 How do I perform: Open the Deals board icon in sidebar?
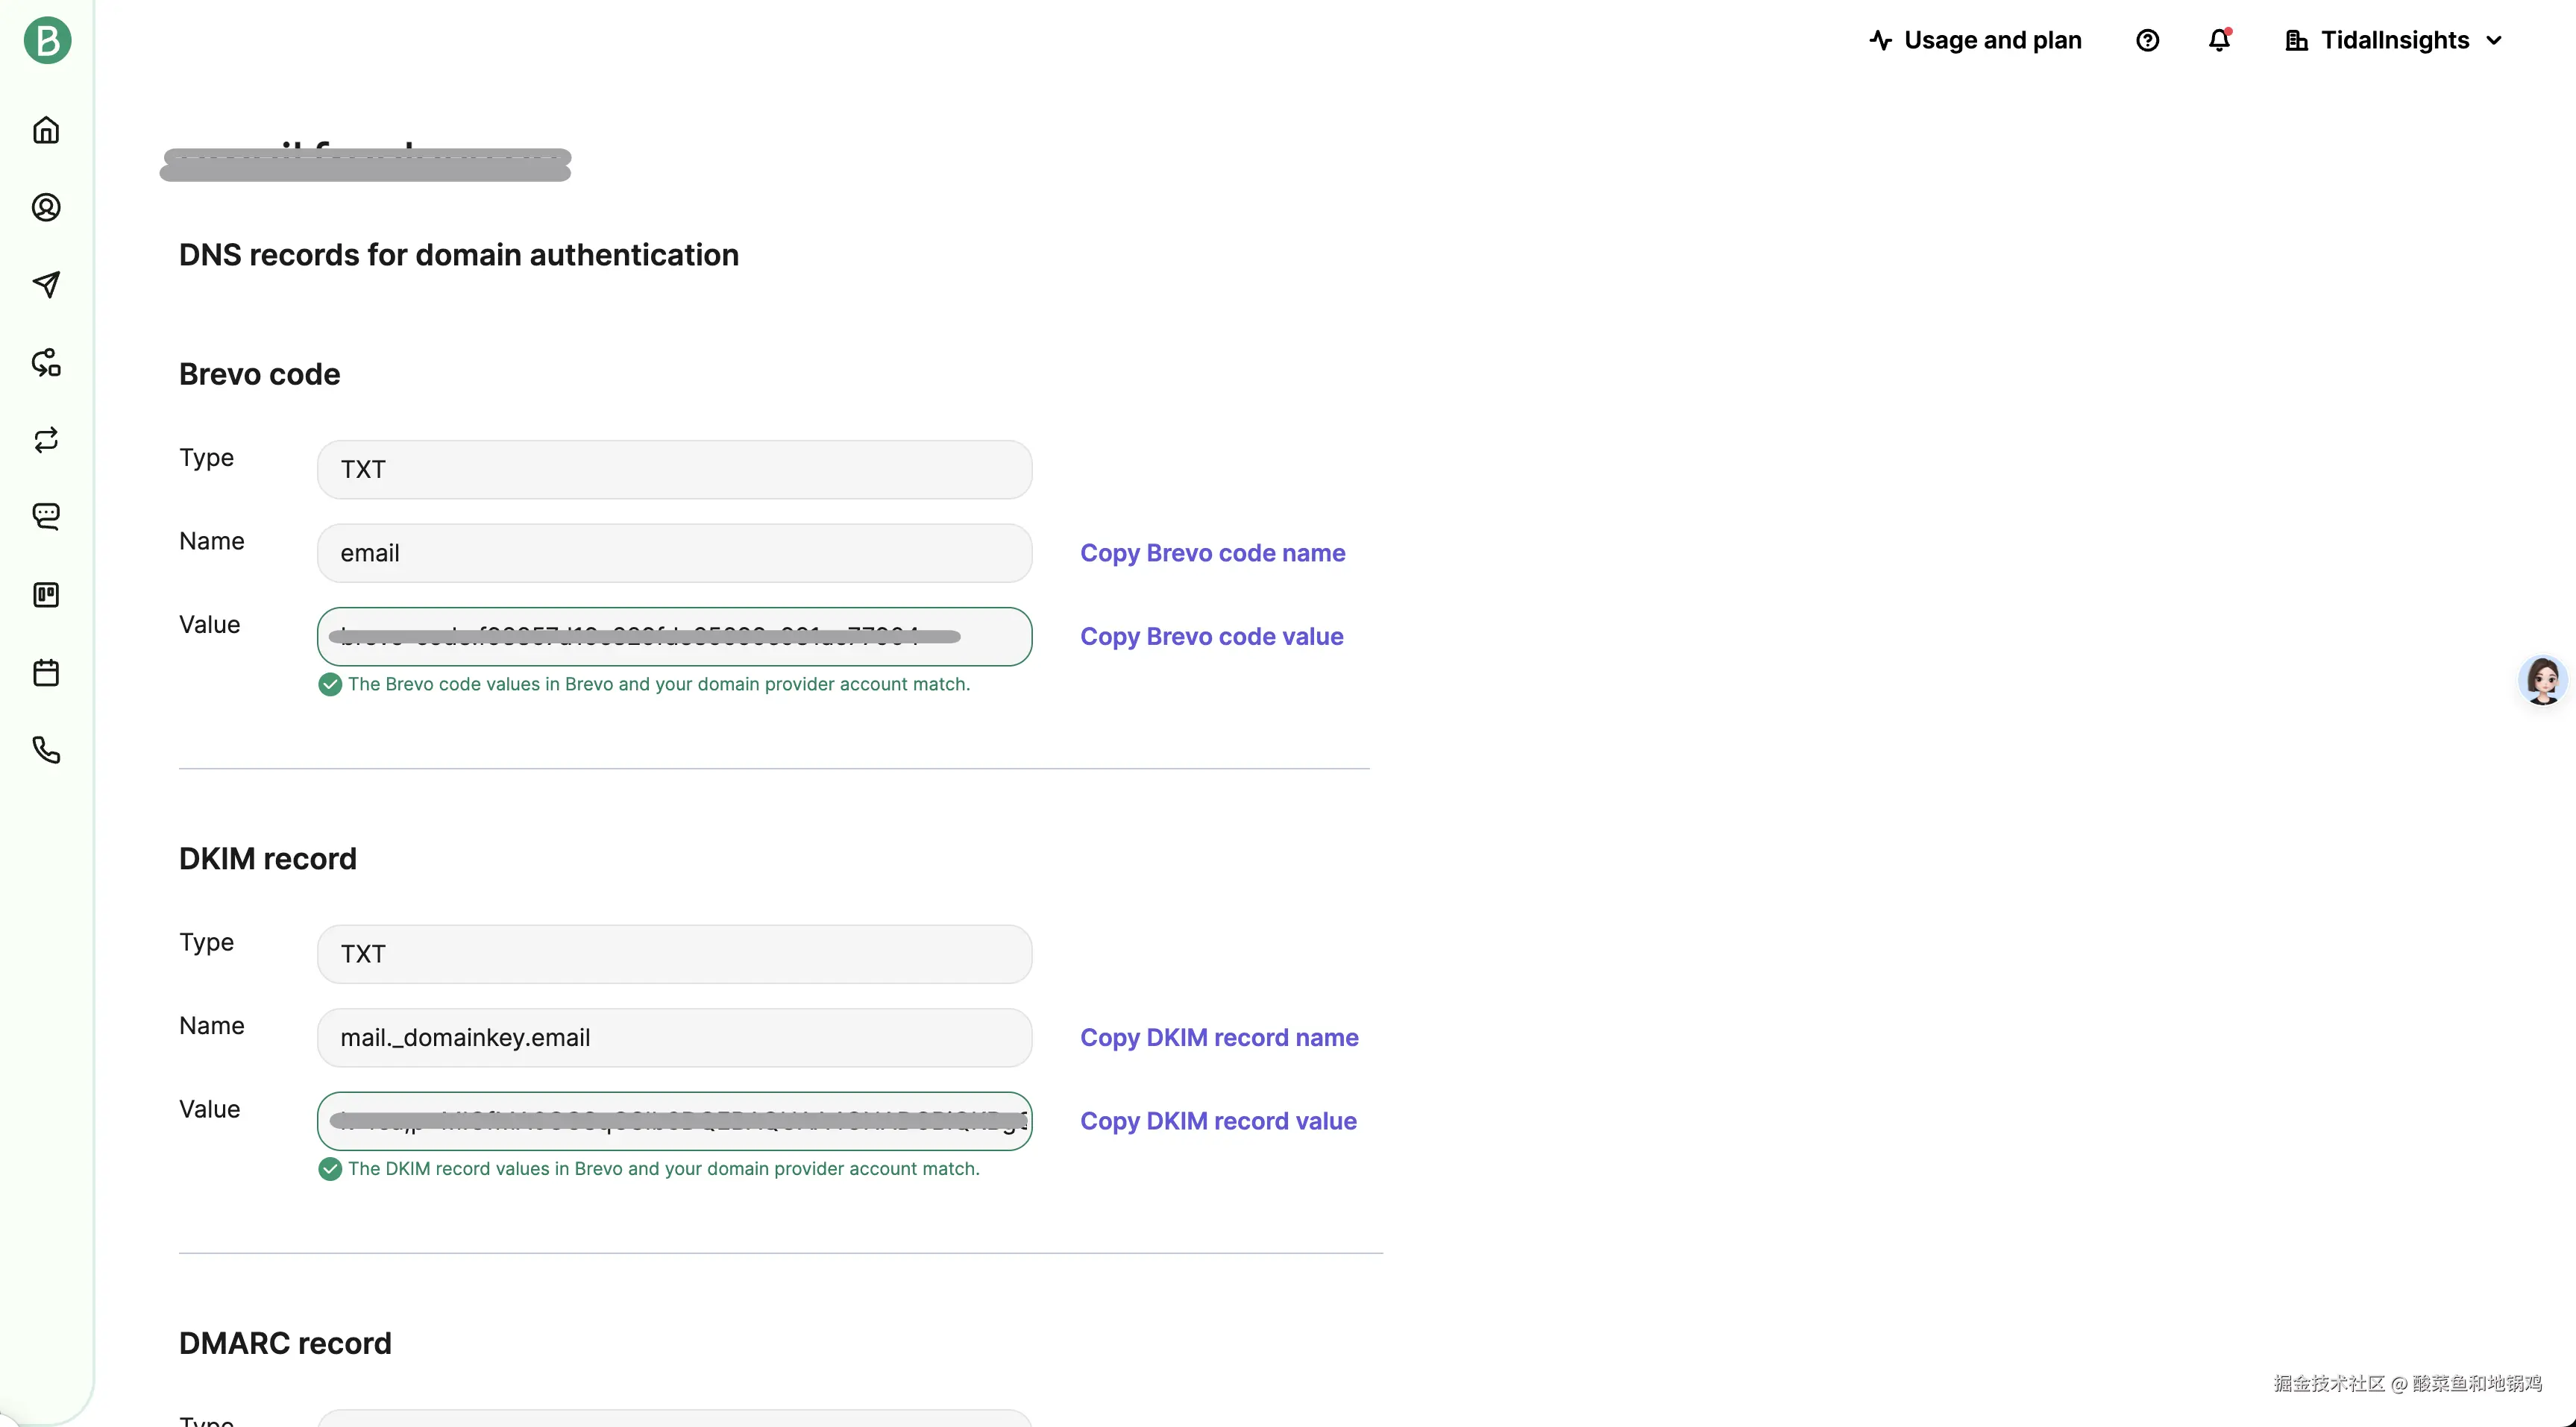[46, 595]
